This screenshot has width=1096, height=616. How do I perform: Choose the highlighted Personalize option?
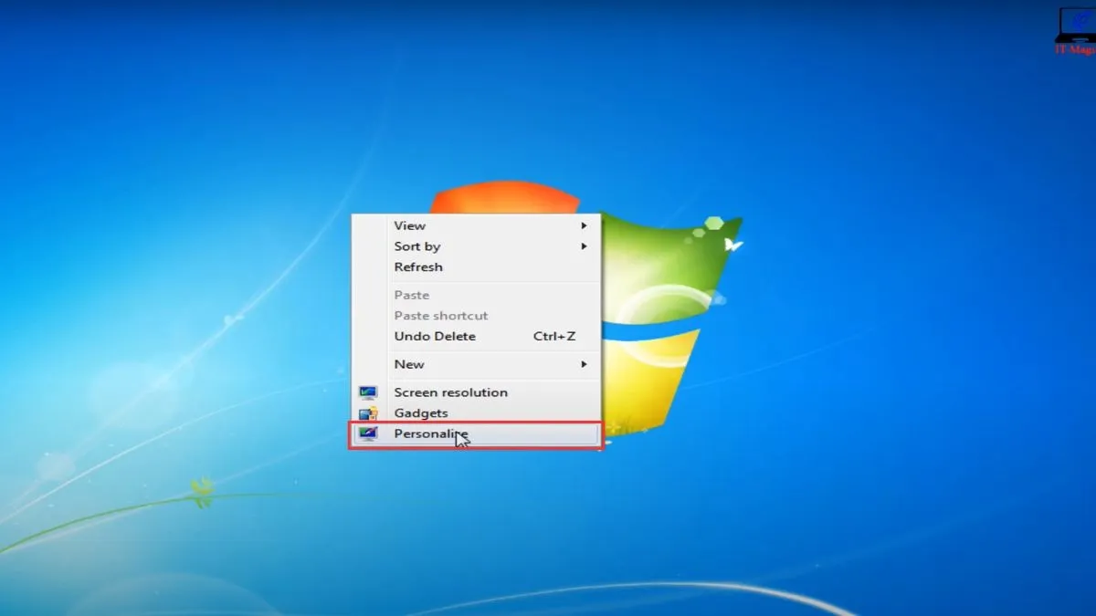(x=429, y=434)
